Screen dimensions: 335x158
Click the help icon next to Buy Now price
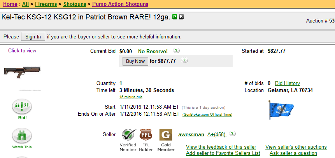tap(184, 61)
